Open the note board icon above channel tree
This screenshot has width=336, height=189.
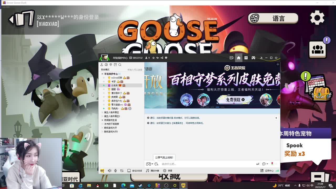coord(115,65)
